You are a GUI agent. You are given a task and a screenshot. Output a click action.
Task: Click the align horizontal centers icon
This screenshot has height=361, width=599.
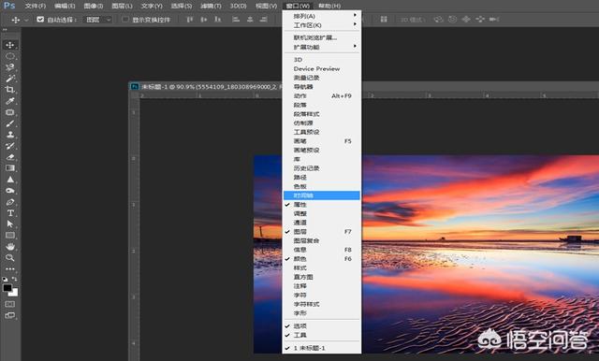(x=250, y=19)
